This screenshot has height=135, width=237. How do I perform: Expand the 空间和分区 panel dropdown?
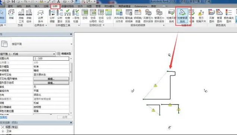(x=103, y=25)
